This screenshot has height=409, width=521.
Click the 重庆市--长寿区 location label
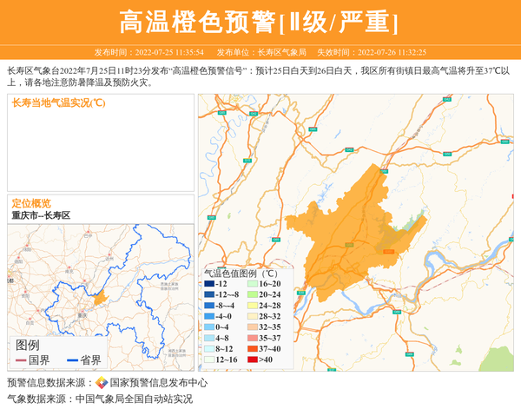pyautogui.click(x=41, y=214)
